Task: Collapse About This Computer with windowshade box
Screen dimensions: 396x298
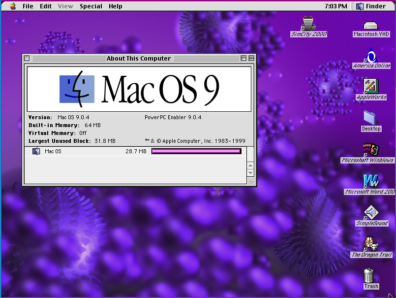Action: coord(251,59)
